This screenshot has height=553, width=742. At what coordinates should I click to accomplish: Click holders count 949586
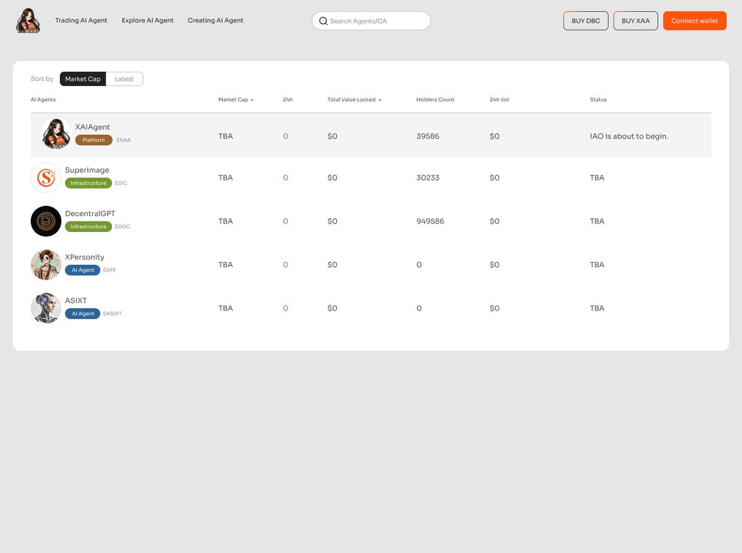(430, 221)
